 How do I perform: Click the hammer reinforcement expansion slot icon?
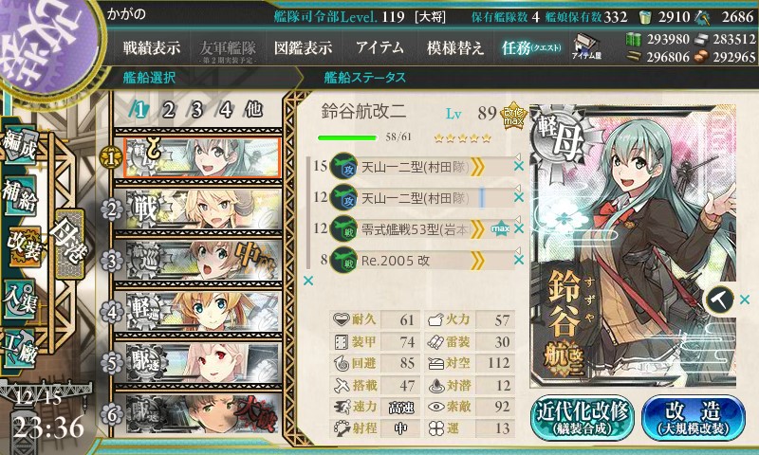[x=720, y=300]
